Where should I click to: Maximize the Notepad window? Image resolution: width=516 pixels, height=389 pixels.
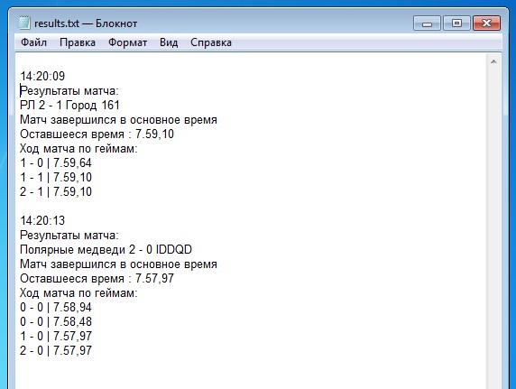456,23
